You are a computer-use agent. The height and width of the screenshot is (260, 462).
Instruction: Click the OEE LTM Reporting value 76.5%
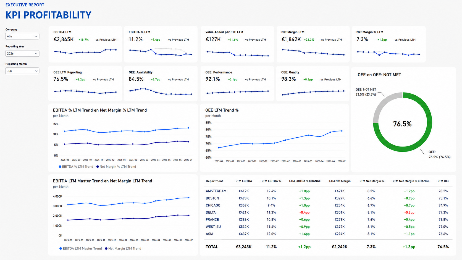[61, 79]
